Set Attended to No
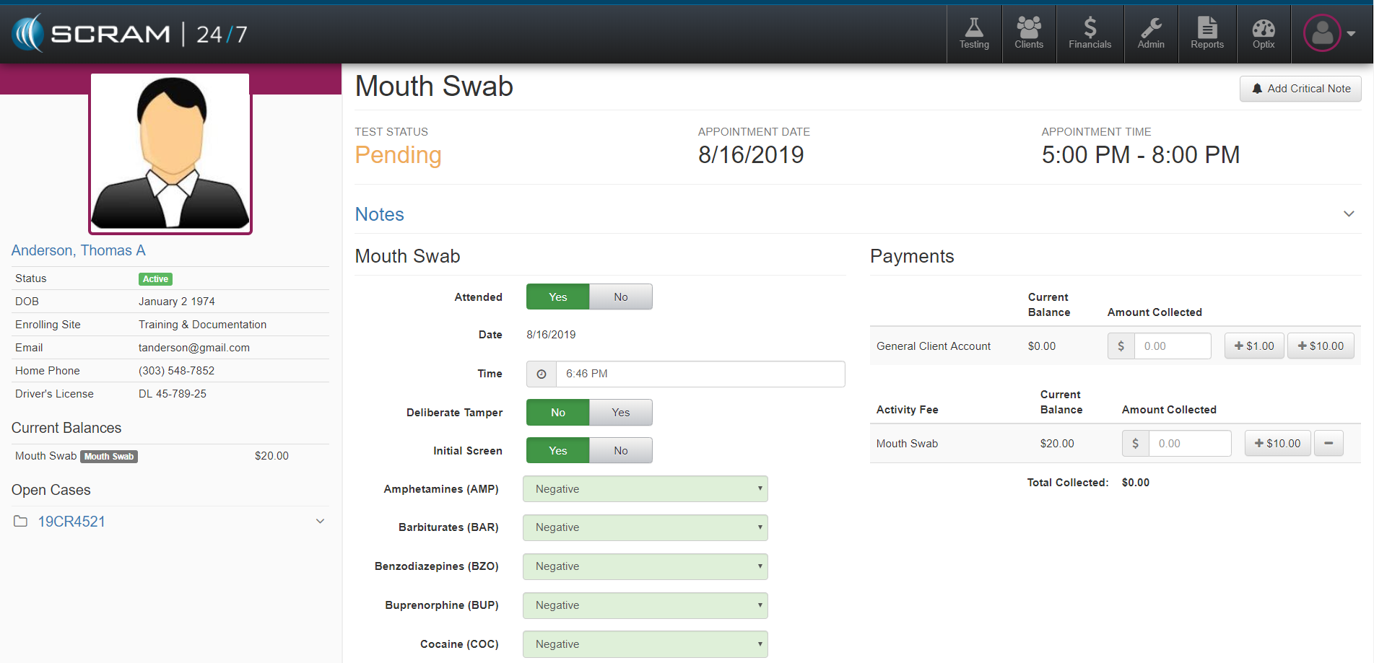Viewport: 1374px width, 663px height. 620,297
